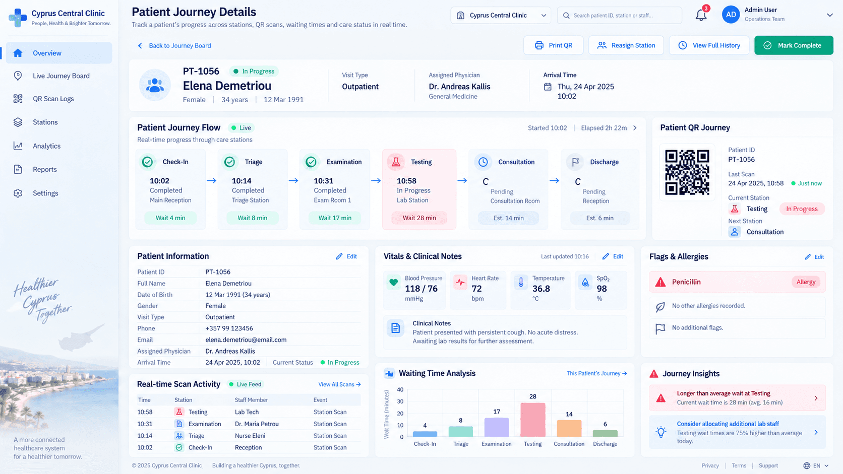Click This Patient's Journey link
Screen dimensions: 843x474
click(596, 373)
